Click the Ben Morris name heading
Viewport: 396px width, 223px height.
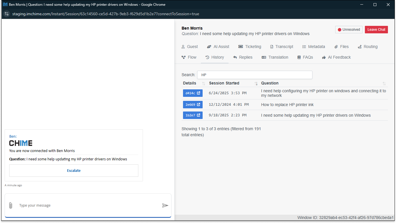192,28
